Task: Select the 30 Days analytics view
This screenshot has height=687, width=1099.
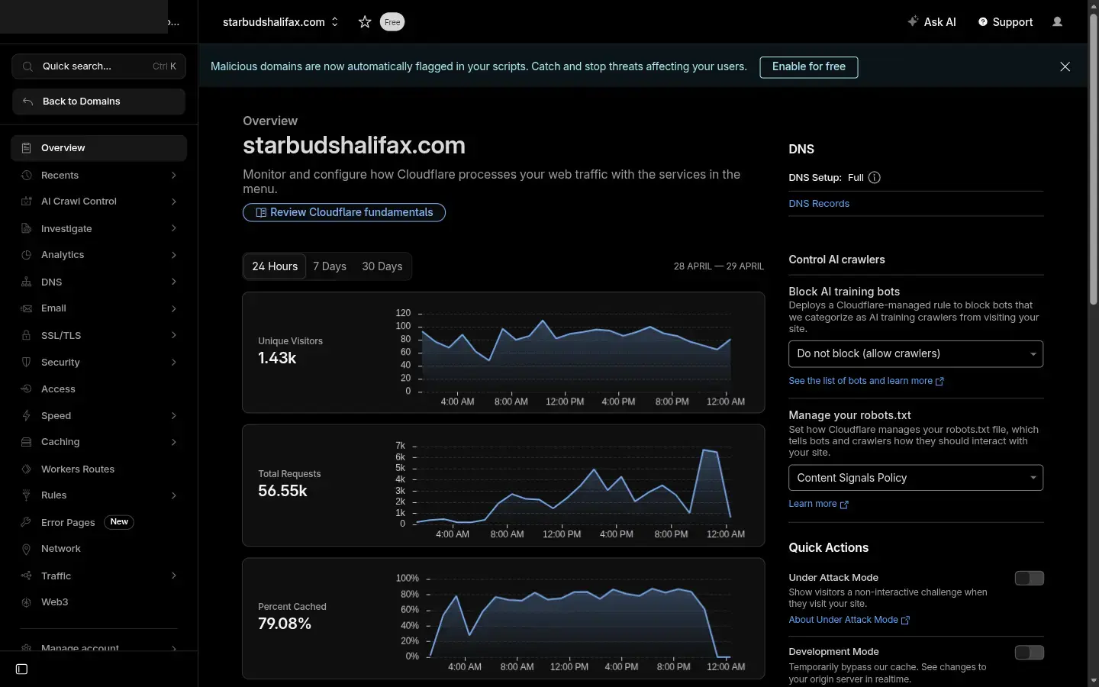Action: pyautogui.click(x=382, y=266)
